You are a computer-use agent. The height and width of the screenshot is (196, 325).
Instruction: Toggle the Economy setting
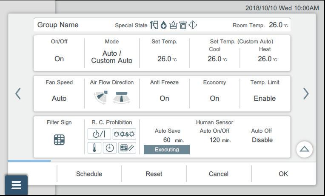tap(214, 98)
